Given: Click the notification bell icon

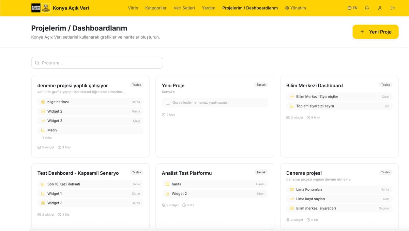Looking at the screenshot, I should pyautogui.click(x=367, y=8).
